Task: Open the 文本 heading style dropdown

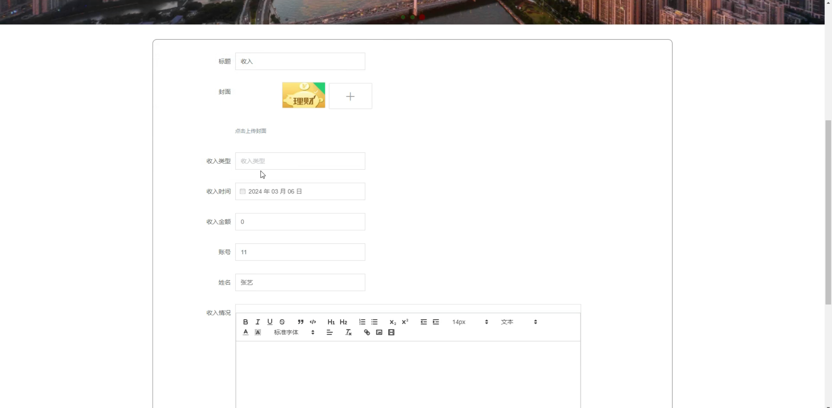Action: coord(519,322)
